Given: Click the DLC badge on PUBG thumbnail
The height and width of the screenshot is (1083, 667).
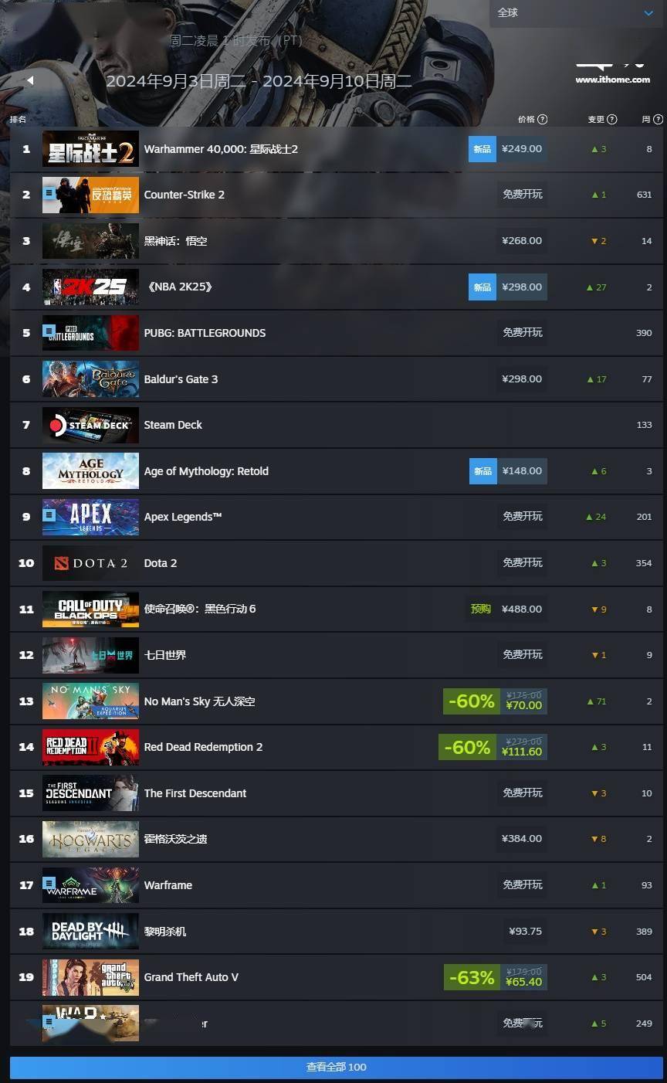Looking at the screenshot, I should (49, 331).
